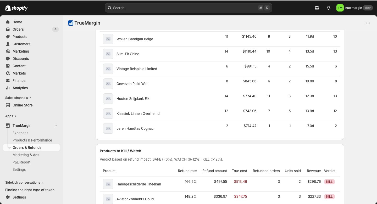Click the search magnifier icon
377x204 pixels.
(110, 8)
